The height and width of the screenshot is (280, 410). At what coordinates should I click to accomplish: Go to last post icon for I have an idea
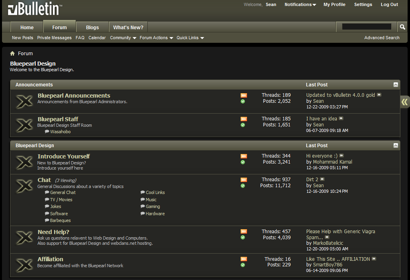[341, 118]
